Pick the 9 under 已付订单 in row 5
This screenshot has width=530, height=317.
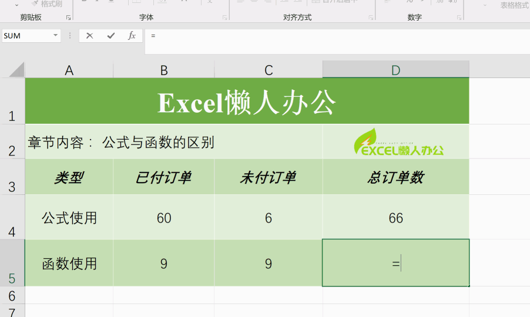pyautogui.click(x=163, y=262)
